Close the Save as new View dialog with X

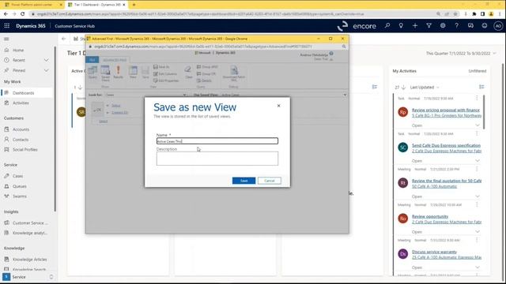tap(279, 106)
